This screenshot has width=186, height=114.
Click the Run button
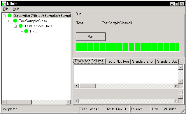[91, 37]
